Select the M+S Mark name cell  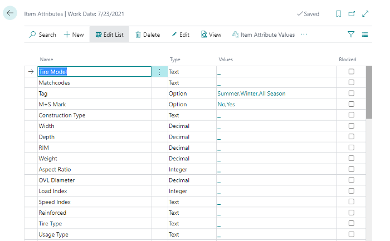(x=95, y=104)
